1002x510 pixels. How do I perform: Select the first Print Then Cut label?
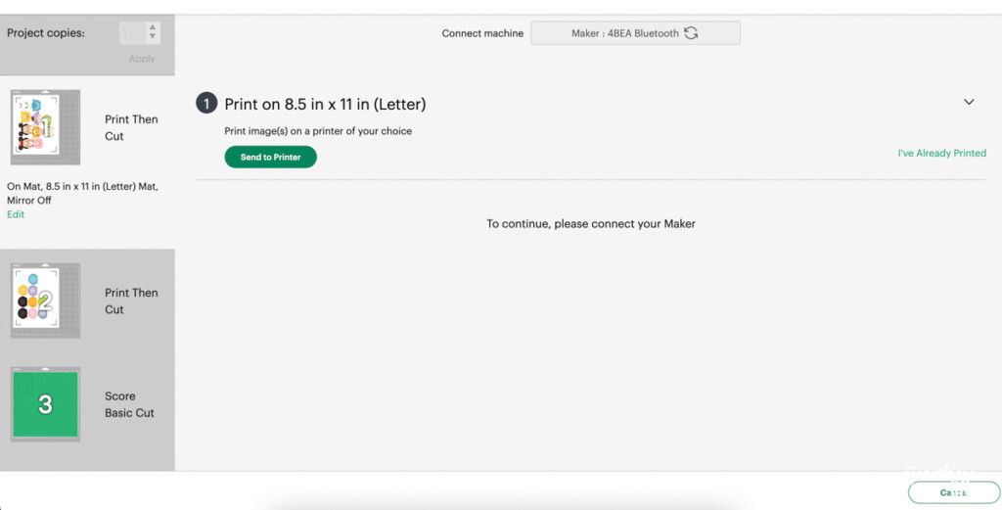pyautogui.click(x=131, y=127)
